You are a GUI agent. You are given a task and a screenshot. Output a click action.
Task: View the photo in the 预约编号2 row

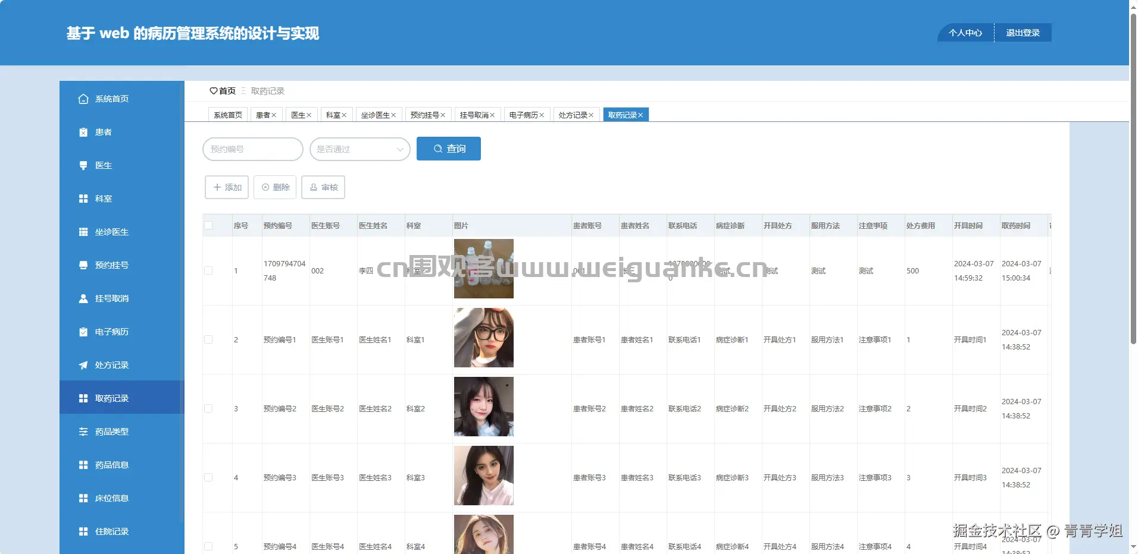[x=484, y=407]
